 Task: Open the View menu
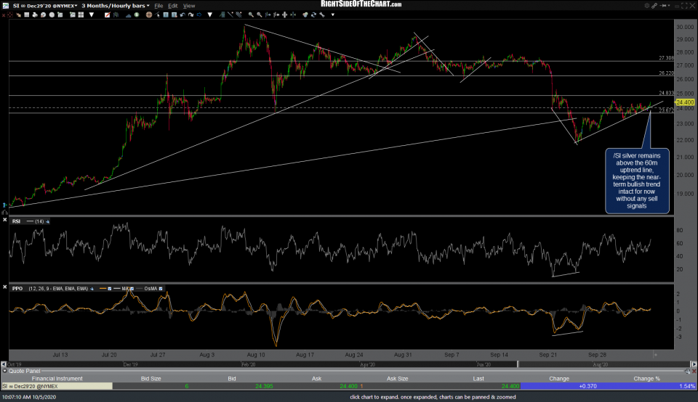tap(189, 5)
